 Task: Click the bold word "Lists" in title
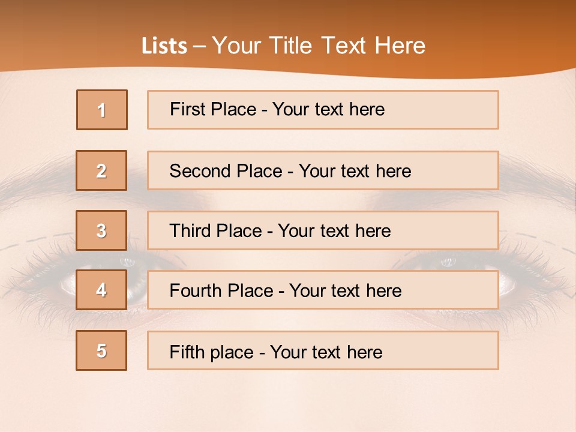pyautogui.click(x=164, y=46)
